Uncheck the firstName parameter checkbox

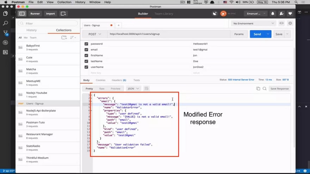86,56
